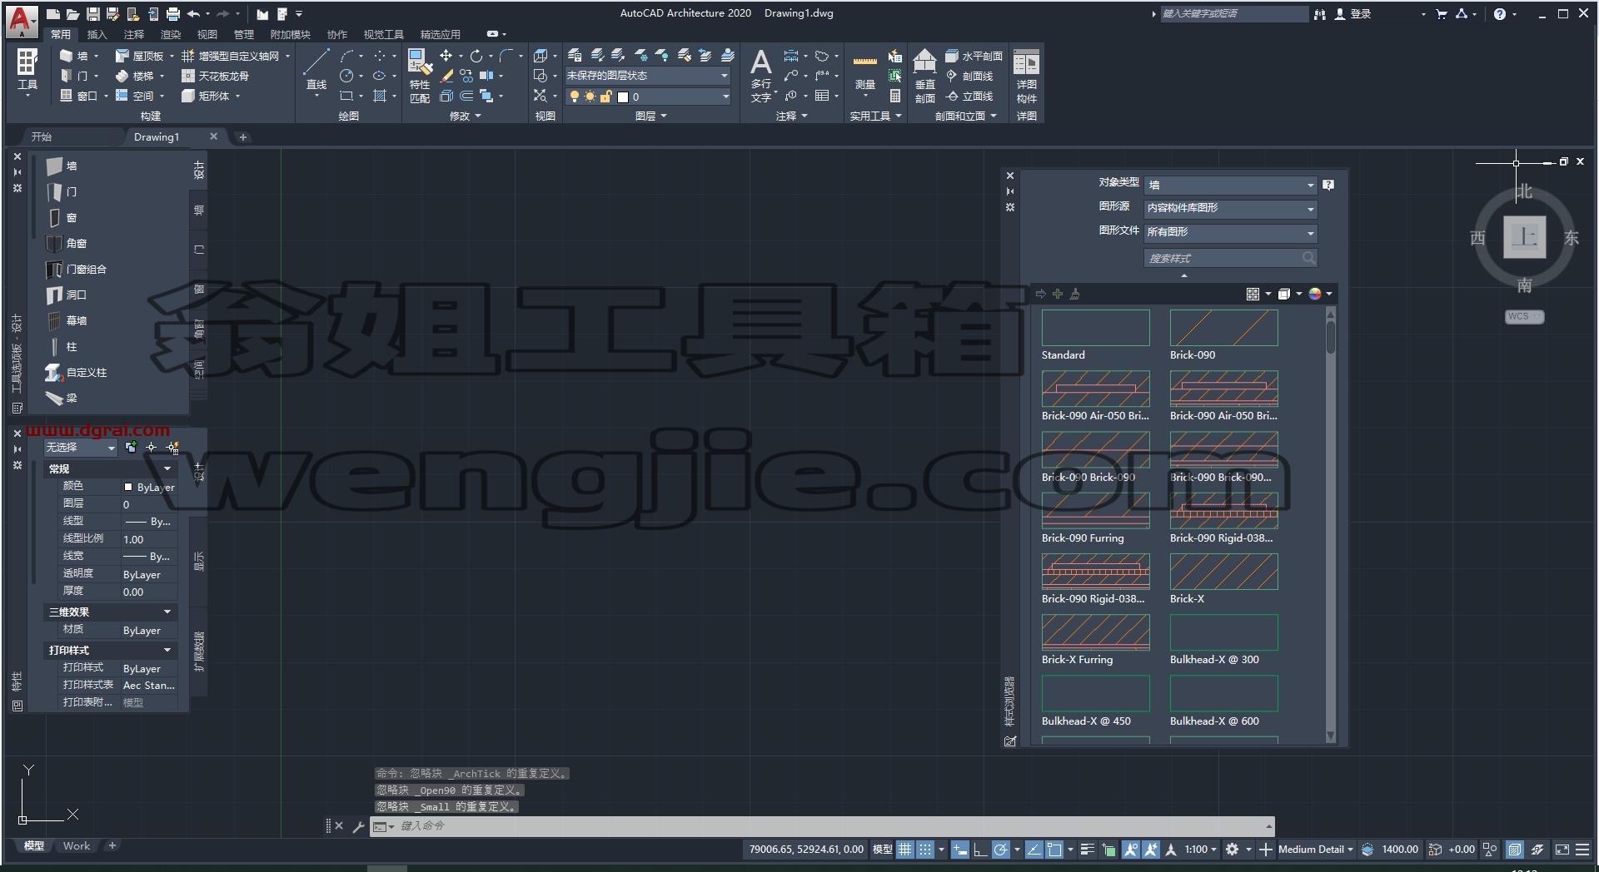Open the 1:100 annotation scale dropdown
The image size is (1599, 872).
(1201, 850)
